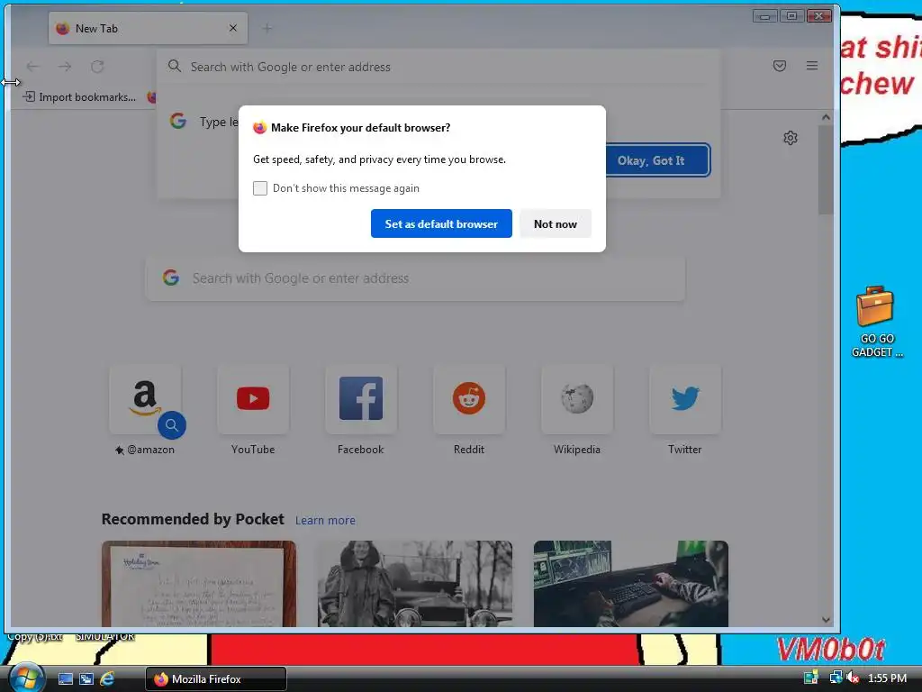This screenshot has width=922, height=692.
Task: Click the page scrollbar up arrow
Action: click(826, 117)
